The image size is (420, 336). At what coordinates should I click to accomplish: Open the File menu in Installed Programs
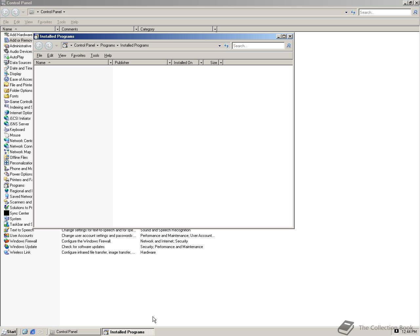click(x=39, y=55)
